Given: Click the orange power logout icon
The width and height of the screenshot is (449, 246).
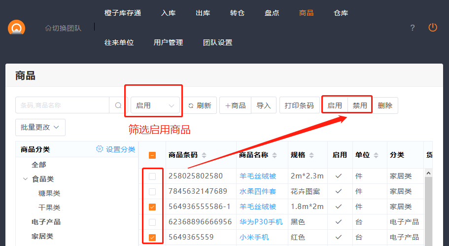Looking at the screenshot, I should coord(433,28).
